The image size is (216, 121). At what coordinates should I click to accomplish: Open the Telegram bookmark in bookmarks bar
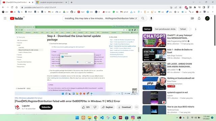tap(89, 12)
